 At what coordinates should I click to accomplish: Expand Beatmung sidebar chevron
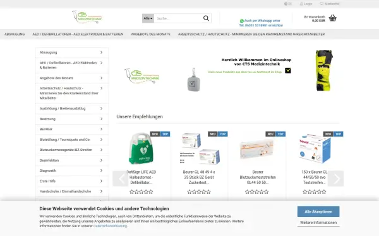click(x=101, y=119)
